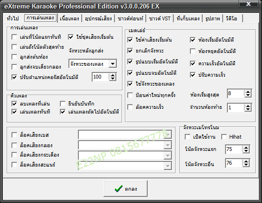
Task: Increase จำนวนห้องท้าย spinner up arrow
Action: (248, 106)
